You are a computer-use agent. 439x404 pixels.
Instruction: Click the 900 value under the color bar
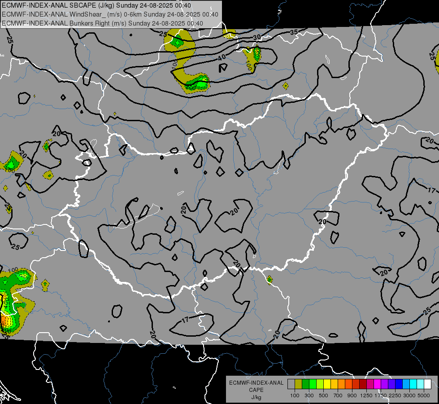pos(352,395)
